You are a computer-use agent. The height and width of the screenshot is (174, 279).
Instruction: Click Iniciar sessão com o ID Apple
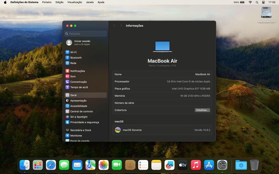point(86,43)
